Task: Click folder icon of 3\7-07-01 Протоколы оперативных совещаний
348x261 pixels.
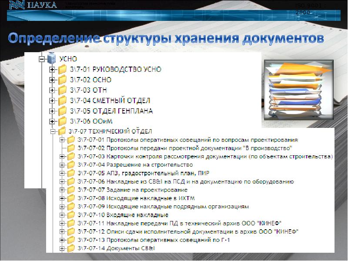Action: pyautogui.click(x=71, y=140)
